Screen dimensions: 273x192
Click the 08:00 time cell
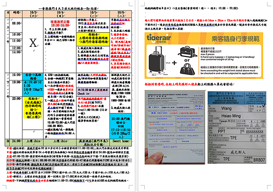pyautogui.click(x=16, y=25)
